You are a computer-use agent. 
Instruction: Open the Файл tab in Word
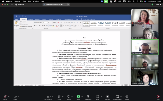[16, 19]
